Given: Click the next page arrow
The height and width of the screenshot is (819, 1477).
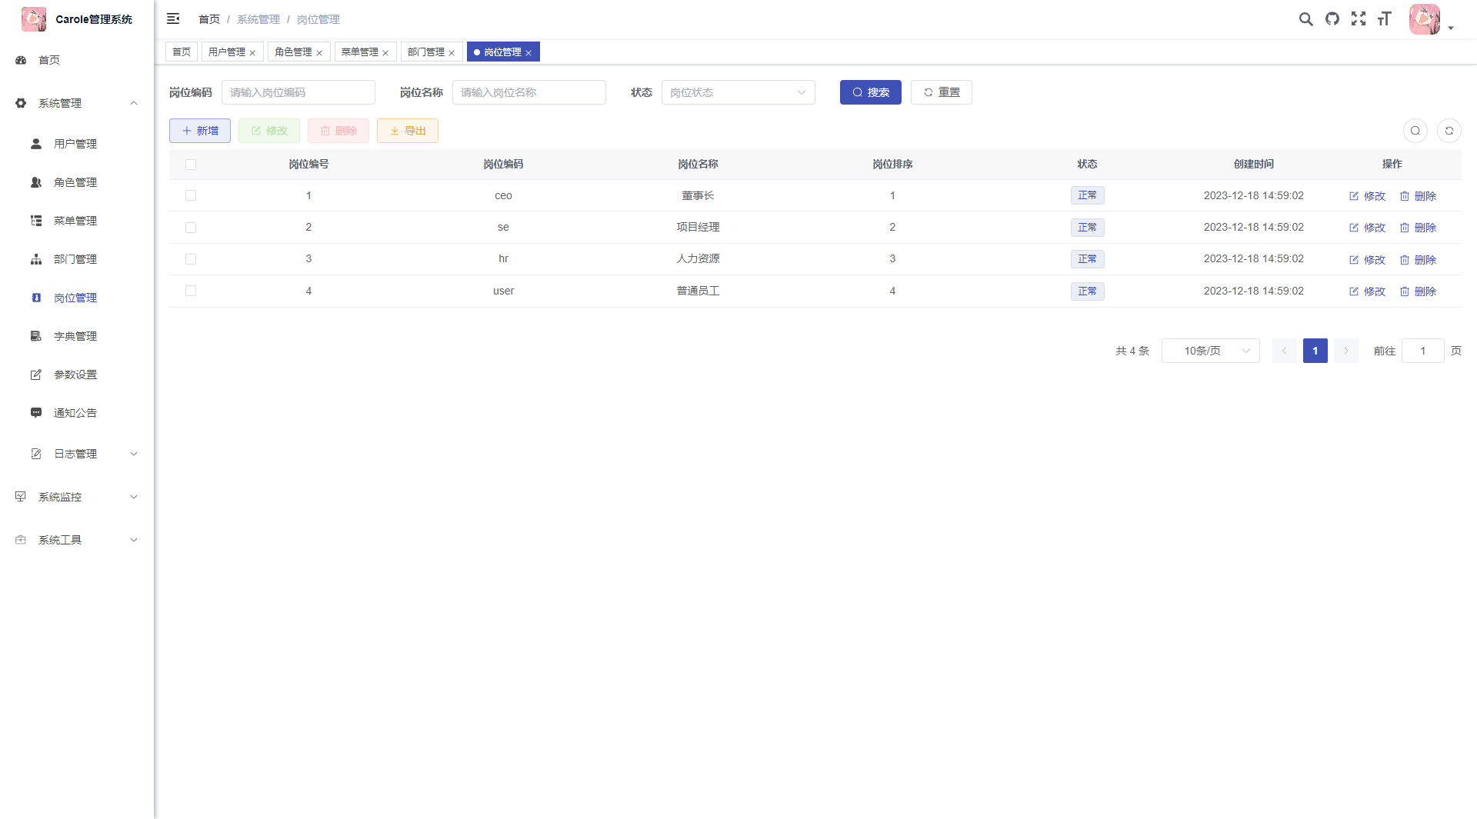Looking at the screenshot, I should point(1346,351).
